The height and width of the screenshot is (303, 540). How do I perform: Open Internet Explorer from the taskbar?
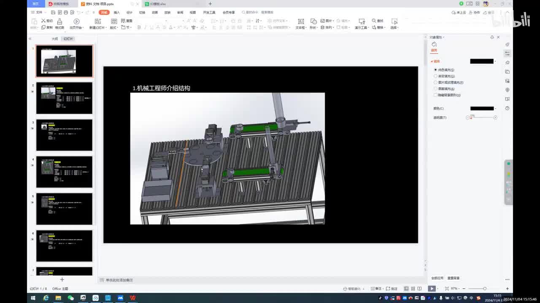(46, 298)
